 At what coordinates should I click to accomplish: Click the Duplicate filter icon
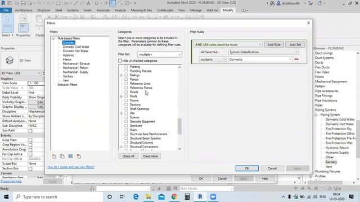[x=62, y=157]
